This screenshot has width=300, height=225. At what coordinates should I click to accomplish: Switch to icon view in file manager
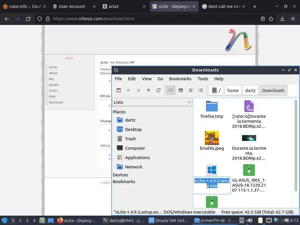point(171,90)
